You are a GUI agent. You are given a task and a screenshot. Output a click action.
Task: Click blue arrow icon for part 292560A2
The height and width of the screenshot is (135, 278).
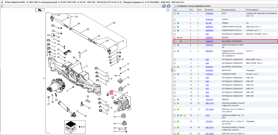tap(178, 30)
